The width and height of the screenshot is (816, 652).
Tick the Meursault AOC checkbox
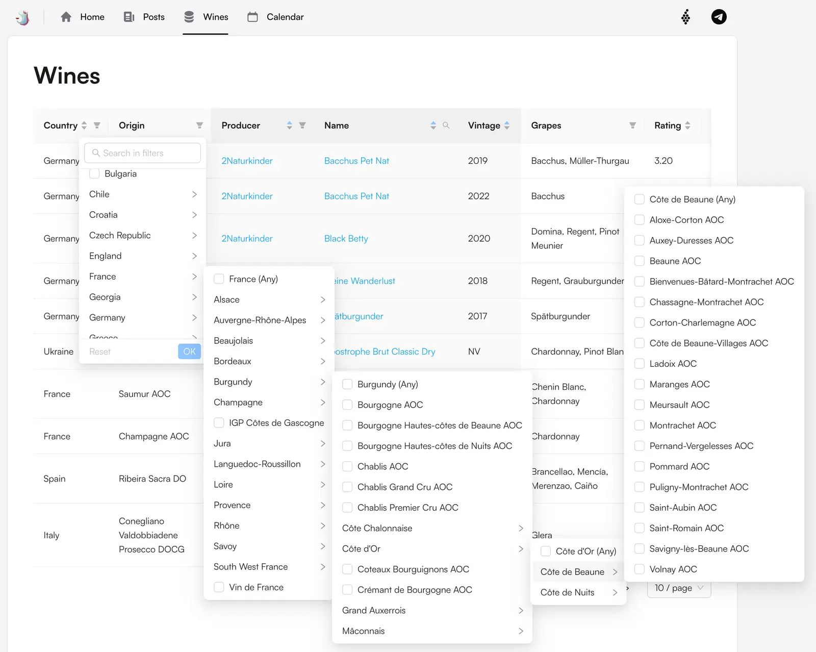tap(639, 405)
